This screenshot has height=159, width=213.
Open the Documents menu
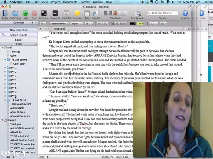(x=70, y=2)
